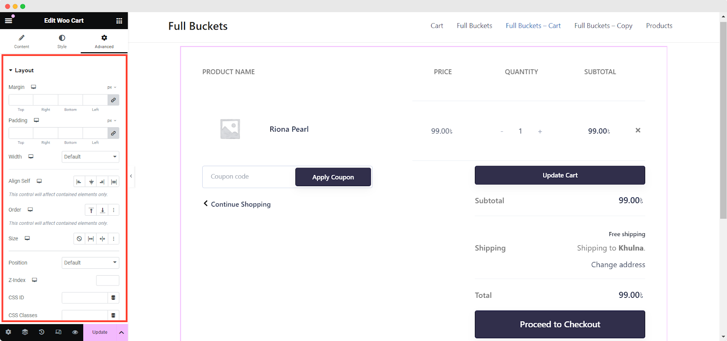This screenshot has height=341, width=727.
Task: Open the Position dropdown
Action: point(90,262)
